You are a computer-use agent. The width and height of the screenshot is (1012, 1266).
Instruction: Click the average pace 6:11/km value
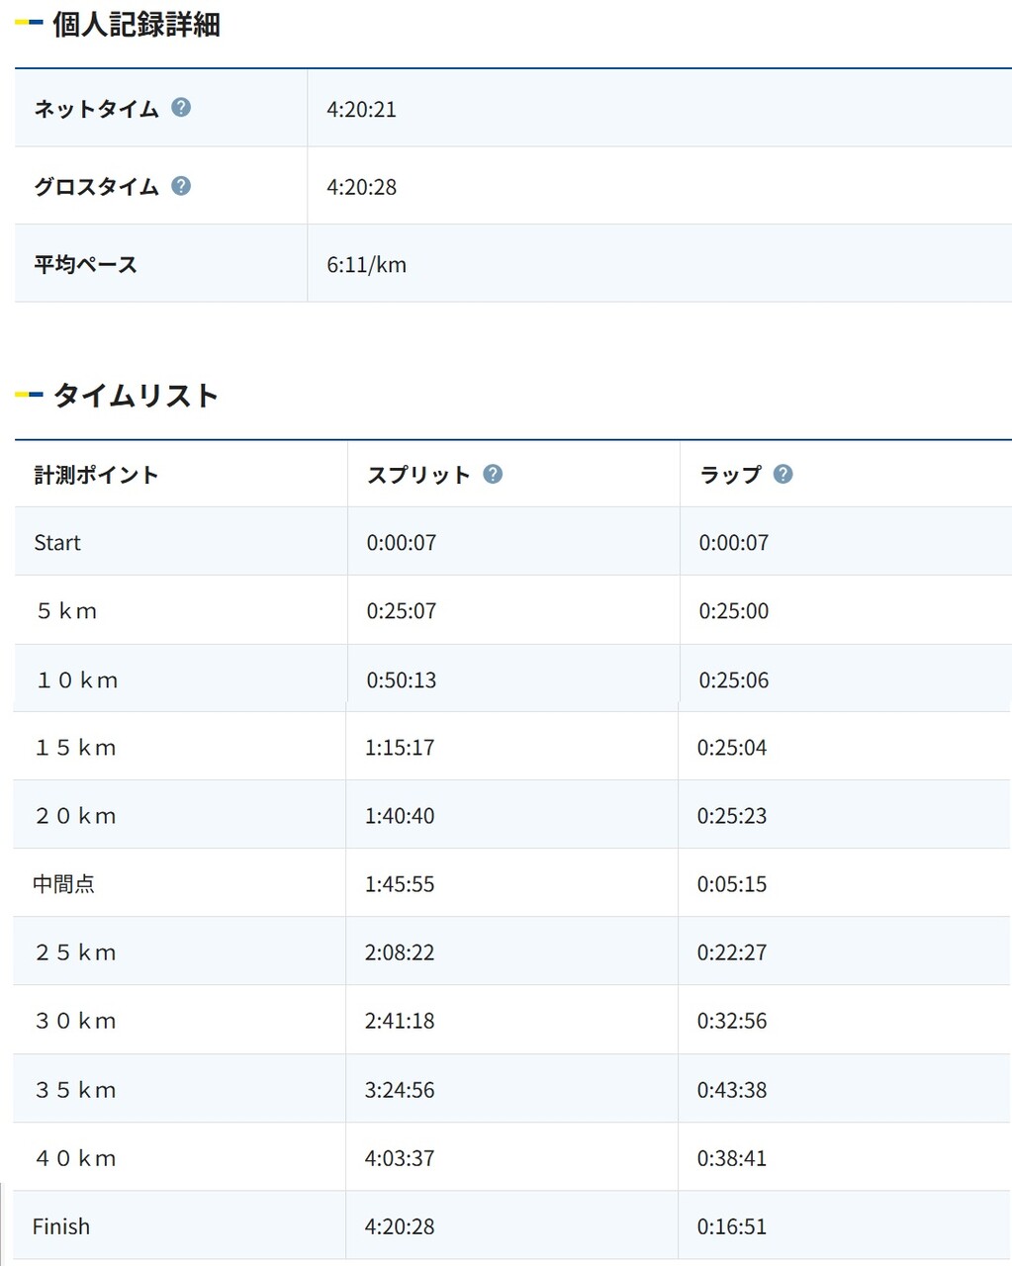366,265
